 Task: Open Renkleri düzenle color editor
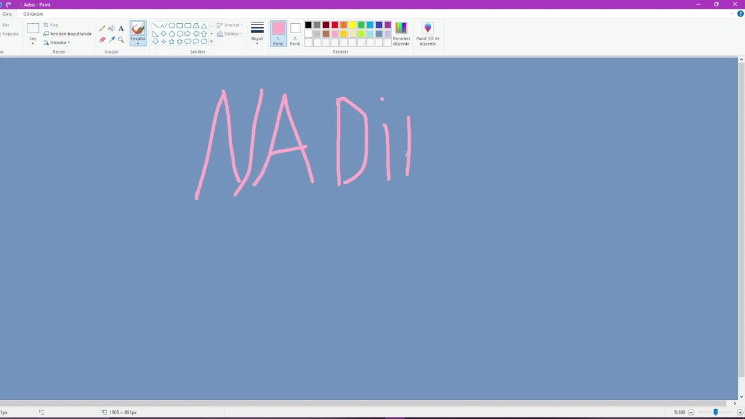401,34
